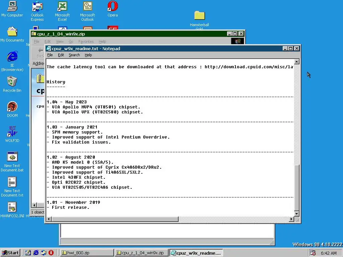Launch the WOLF3D desktop shortcut

coord(12,135)
